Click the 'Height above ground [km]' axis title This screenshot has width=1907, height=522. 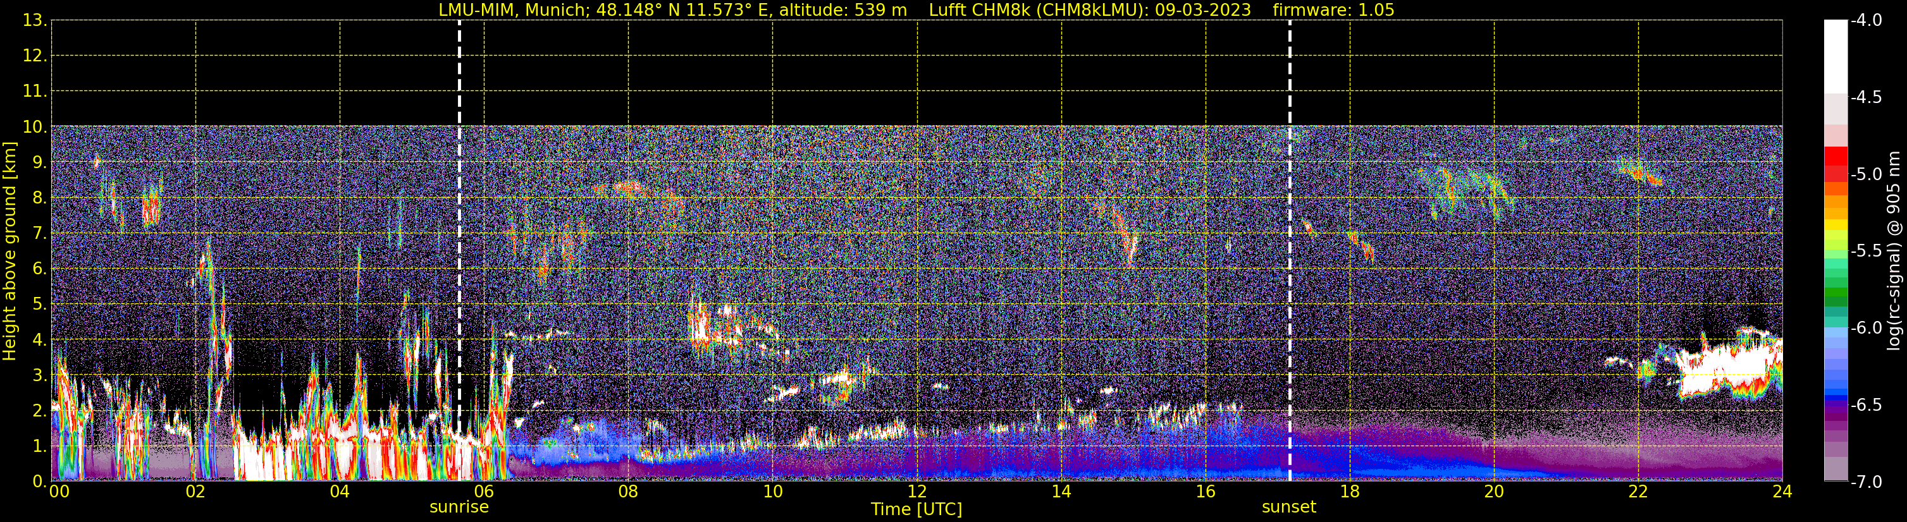coord(9,252)
